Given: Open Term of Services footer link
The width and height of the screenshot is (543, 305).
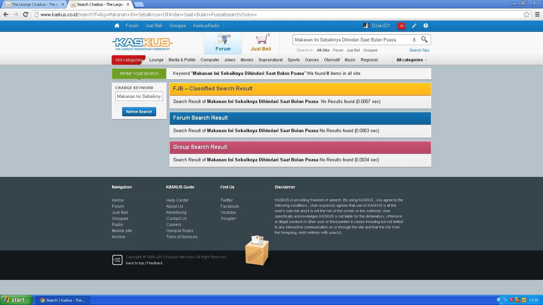Looking at the screenshot, I should click(x=182, y=237).
